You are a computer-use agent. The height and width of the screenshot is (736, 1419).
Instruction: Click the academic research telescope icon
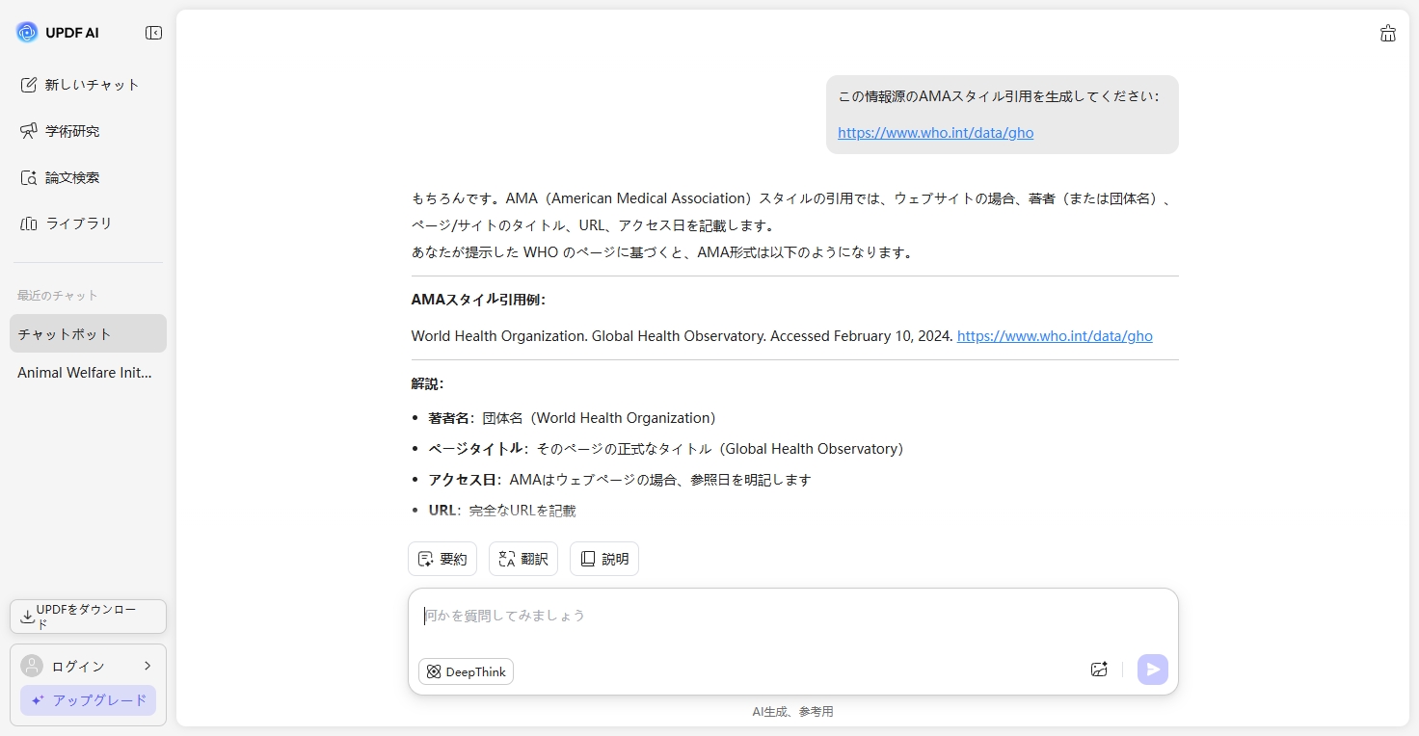point(29,131)
